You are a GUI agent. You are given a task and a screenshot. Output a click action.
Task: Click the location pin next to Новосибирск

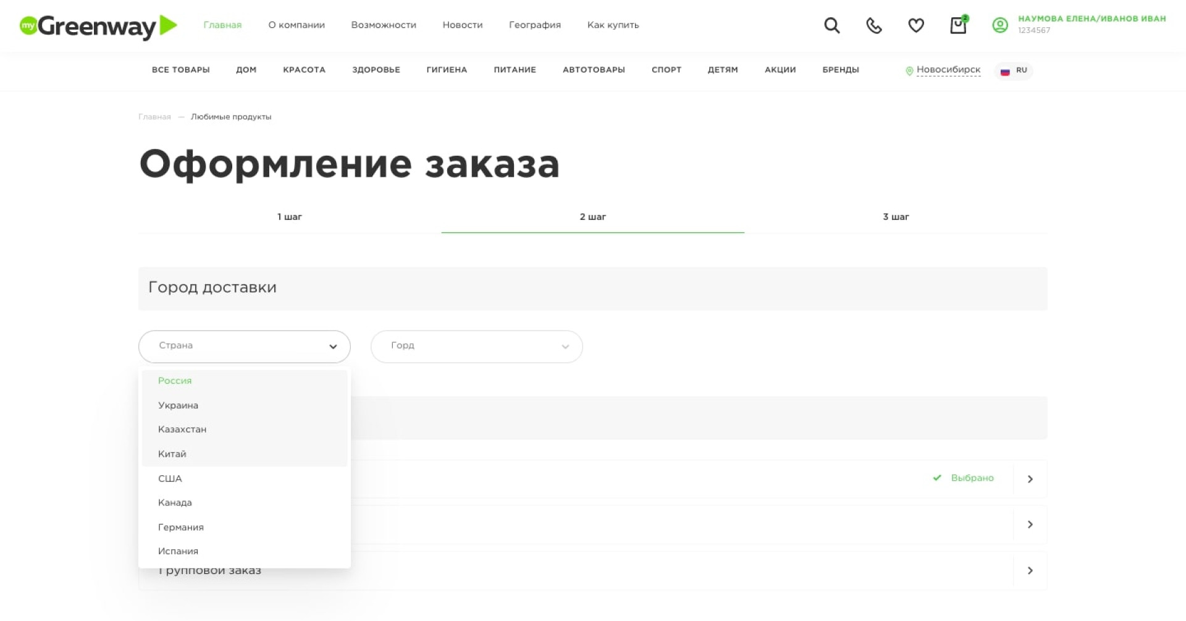click(909, 71)
